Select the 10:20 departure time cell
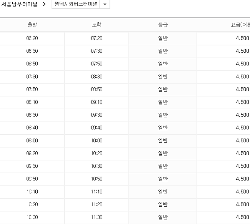Image resolution: width=250 pixels, height=224 pixels. point(32,204)
